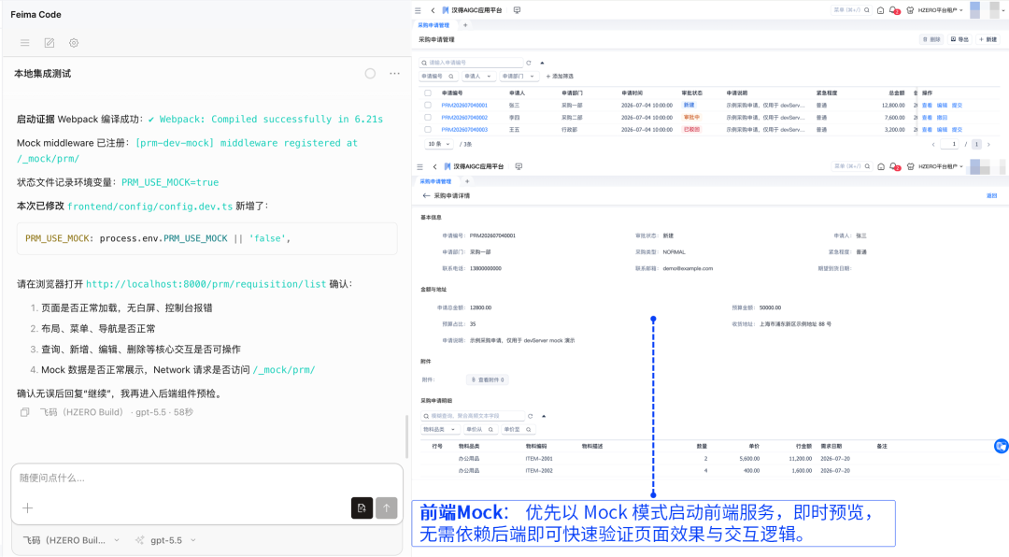The height and width of the screenshot is (557, 1009).
Task: Open the 10条 page size dropdown
Action: point(439,144)
